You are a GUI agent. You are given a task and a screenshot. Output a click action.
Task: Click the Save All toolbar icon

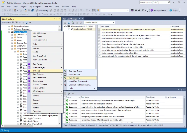33,10
